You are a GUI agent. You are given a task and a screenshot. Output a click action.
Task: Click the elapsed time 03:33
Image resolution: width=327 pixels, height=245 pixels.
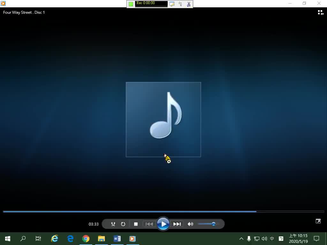[94, 224]
